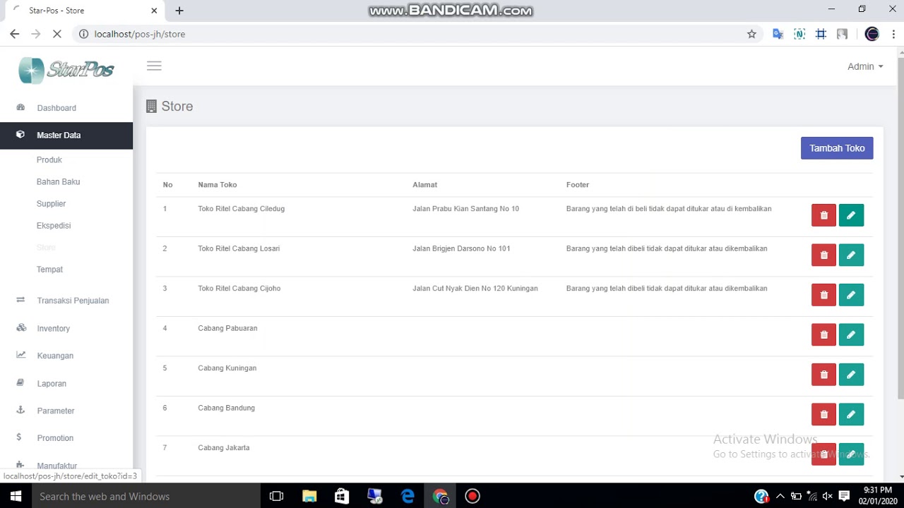Open File Explorer from the taskbar
This screenshot has width=904, height=508.
309,497
